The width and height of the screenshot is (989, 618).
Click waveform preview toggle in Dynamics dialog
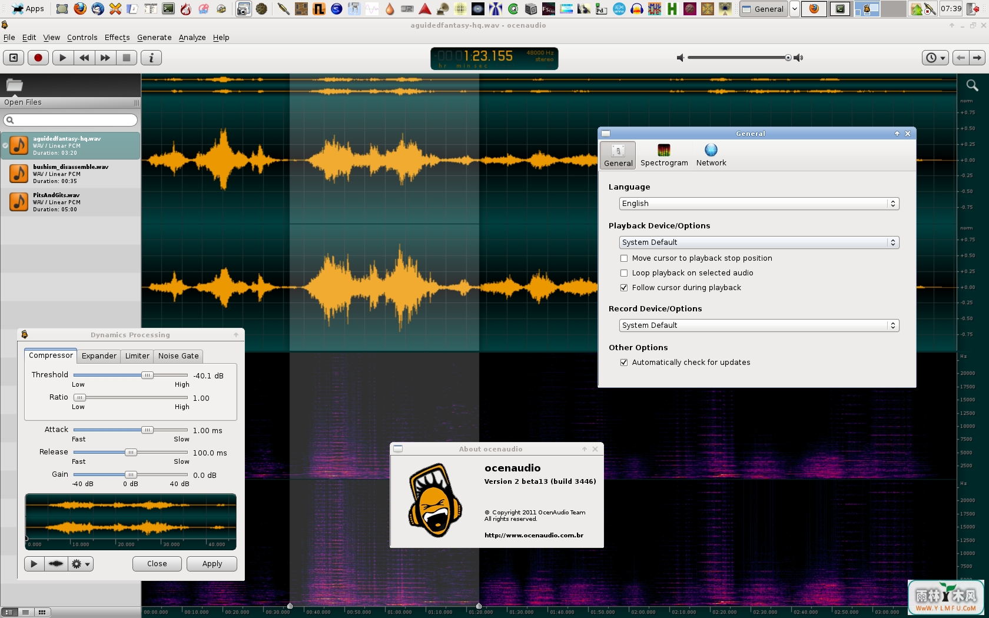click(56, 564)
